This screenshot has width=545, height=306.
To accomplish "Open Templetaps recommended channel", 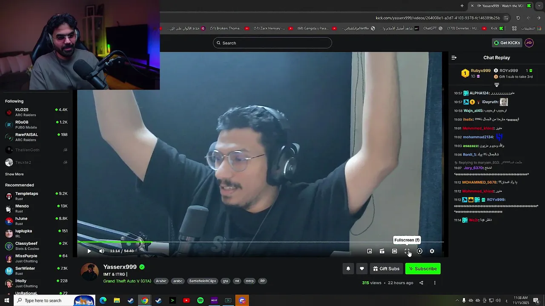I will point(36,196).
